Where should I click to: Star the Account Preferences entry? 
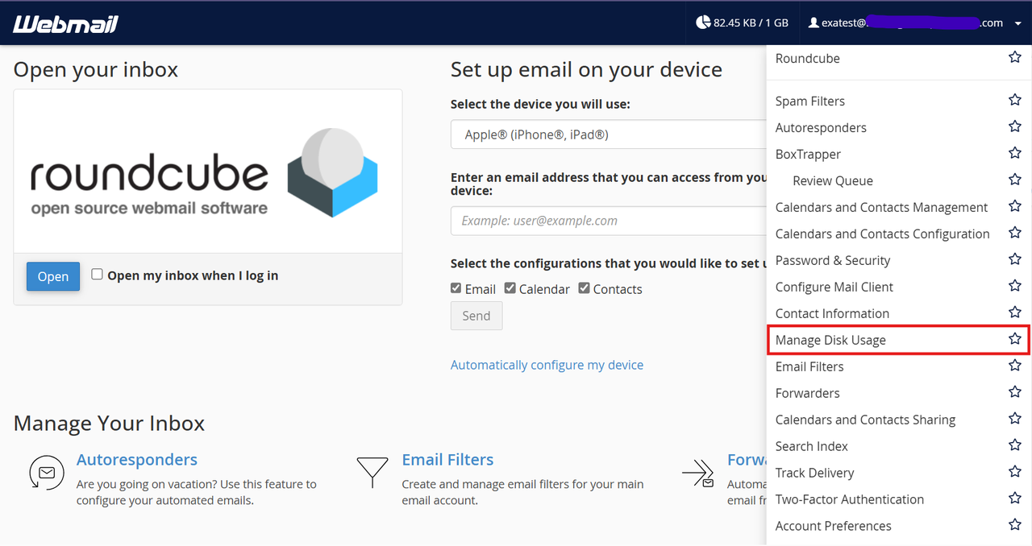point(1015,525)
